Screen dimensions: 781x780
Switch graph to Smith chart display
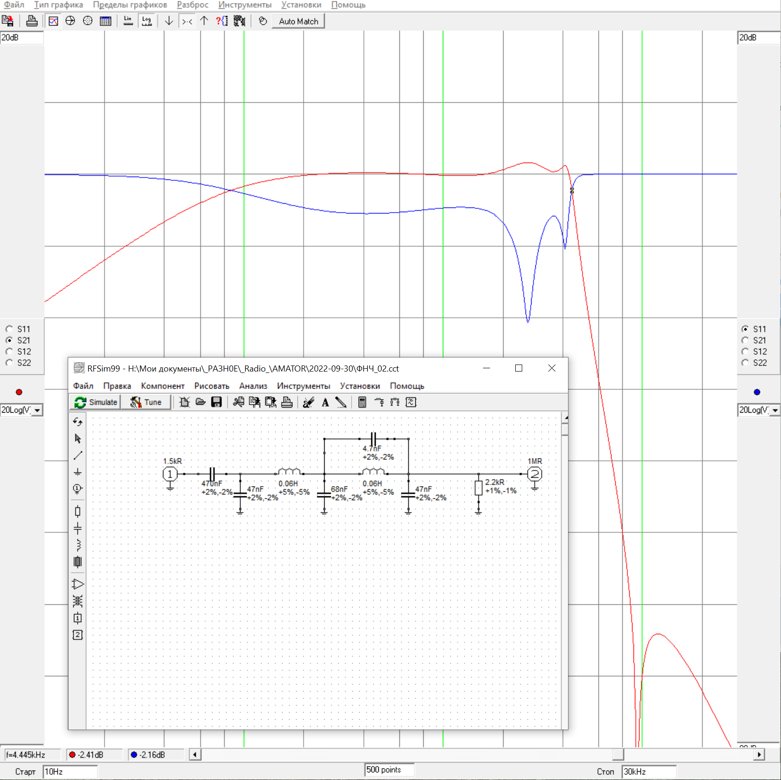(x=71, y=21)
